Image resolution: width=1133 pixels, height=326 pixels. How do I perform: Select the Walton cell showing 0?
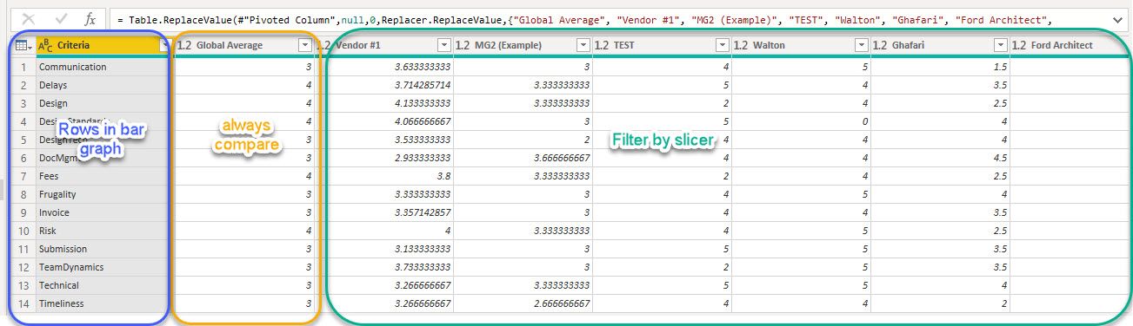point(800,121)
